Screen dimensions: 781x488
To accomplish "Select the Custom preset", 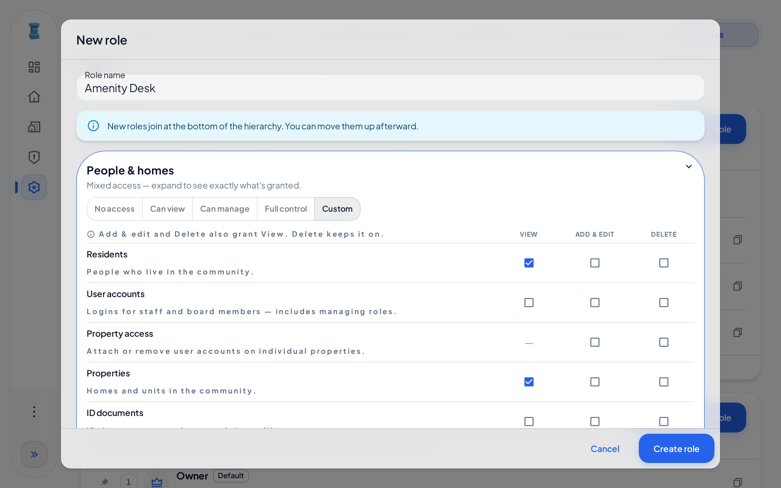I will 337,209.
